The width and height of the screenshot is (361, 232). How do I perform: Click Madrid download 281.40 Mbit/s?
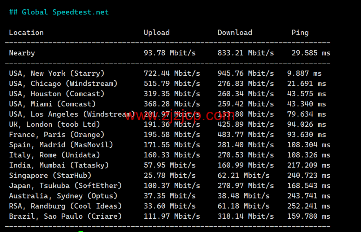245,145
